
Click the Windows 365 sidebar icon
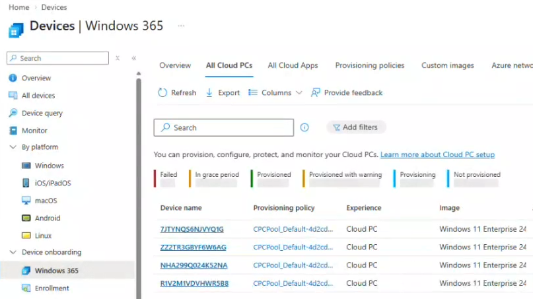[26, 271]
